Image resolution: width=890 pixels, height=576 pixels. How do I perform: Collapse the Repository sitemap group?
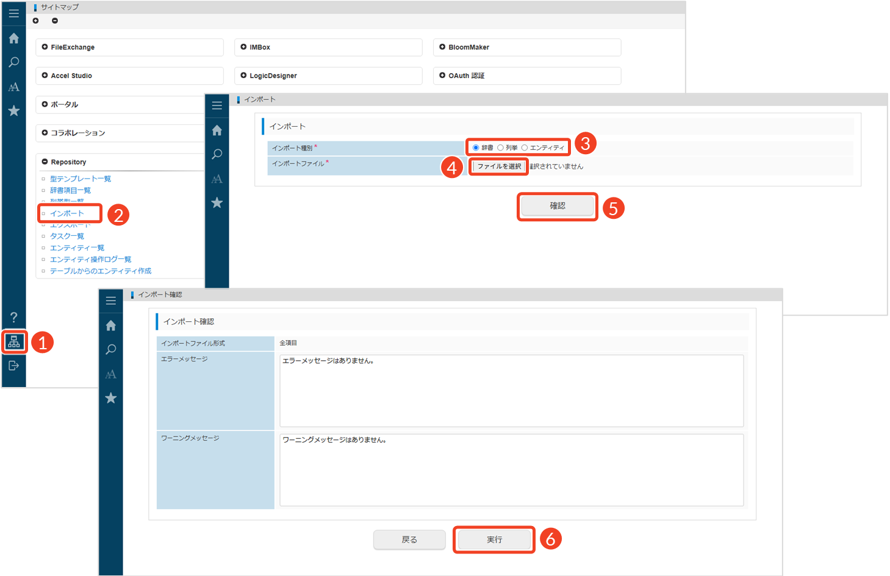(45, 162)
